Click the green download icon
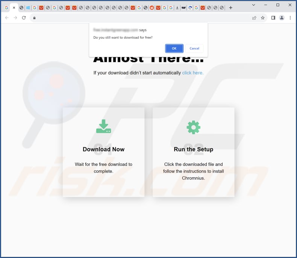Image resolution: width=297 pixels, height=258 pixels. click(x=103, y=126)
